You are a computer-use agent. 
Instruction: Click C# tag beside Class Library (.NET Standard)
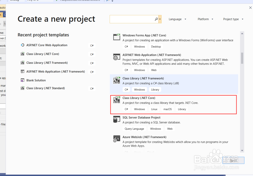pos(92,89)
